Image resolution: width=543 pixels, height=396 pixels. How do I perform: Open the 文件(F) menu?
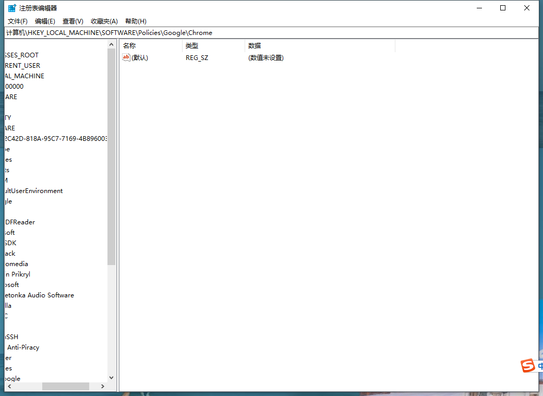(18, 21)
